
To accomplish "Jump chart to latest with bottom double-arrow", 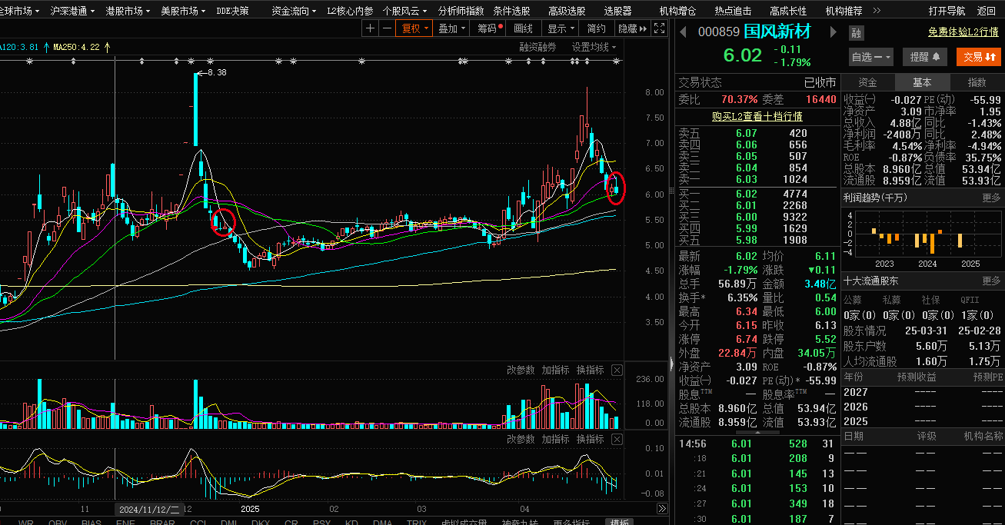I will coord(662,509).
